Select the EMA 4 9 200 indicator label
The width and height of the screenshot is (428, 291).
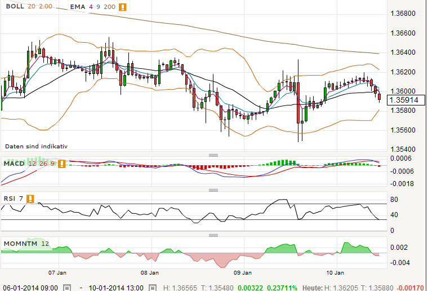pos(92,7)
